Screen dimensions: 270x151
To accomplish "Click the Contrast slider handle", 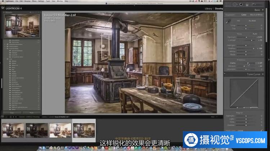I will click(x=252, y=40).
